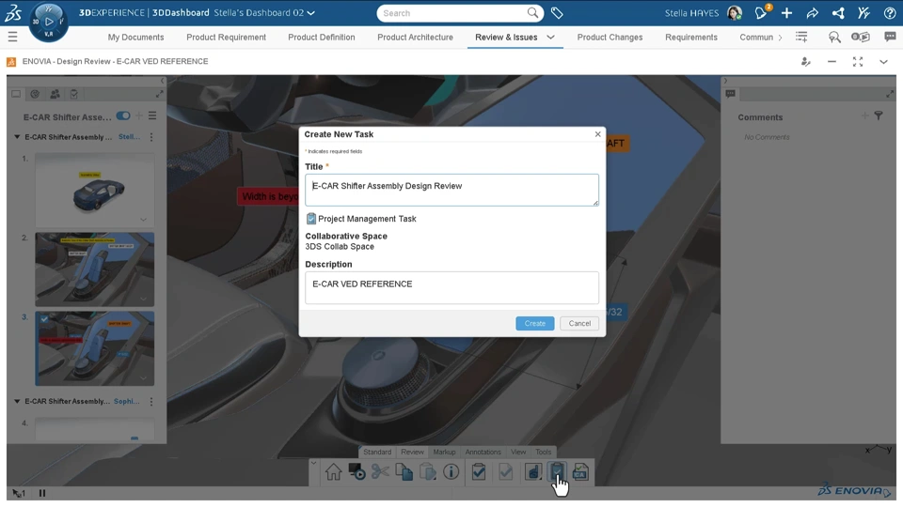
Task: Click Cancel in the new task dialog
Action: (579, 323)
